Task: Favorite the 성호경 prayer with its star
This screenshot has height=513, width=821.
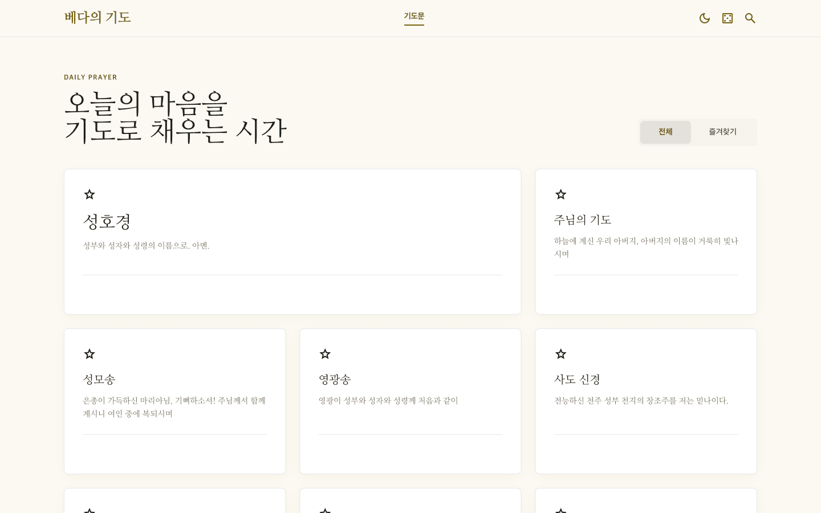Action: coord(90,194)
